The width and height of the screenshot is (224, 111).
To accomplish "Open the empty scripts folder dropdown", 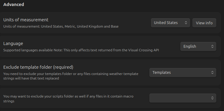I will coord(183,98).
